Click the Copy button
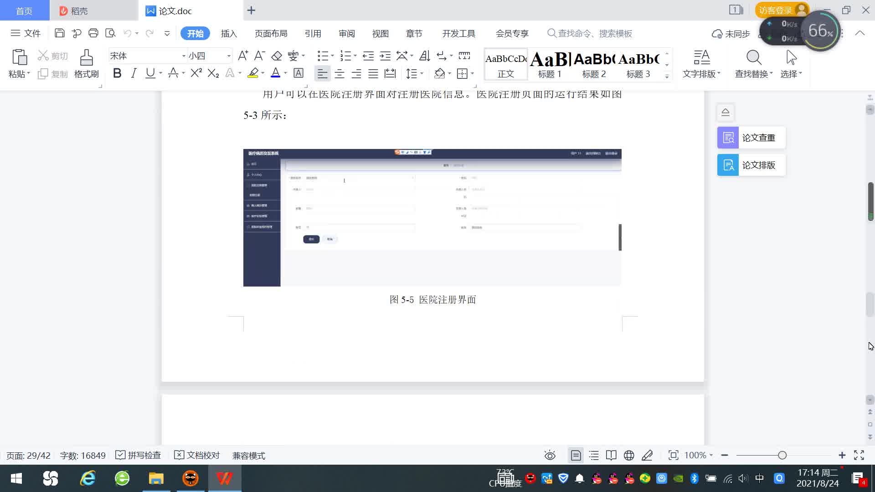The image size is (875, 492). point(53,74)
